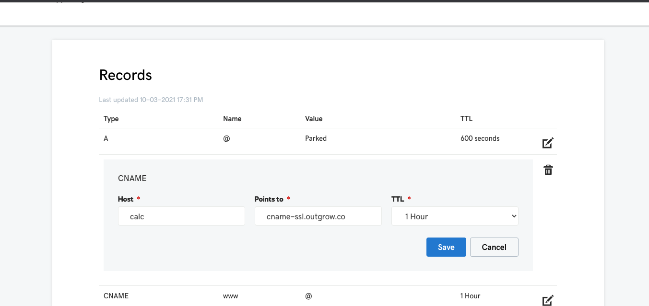Open the TTL dropdown showing 1 Hour
Viewport: 649px width, 306px height.
pyautogui.click(x=455, y=216)
